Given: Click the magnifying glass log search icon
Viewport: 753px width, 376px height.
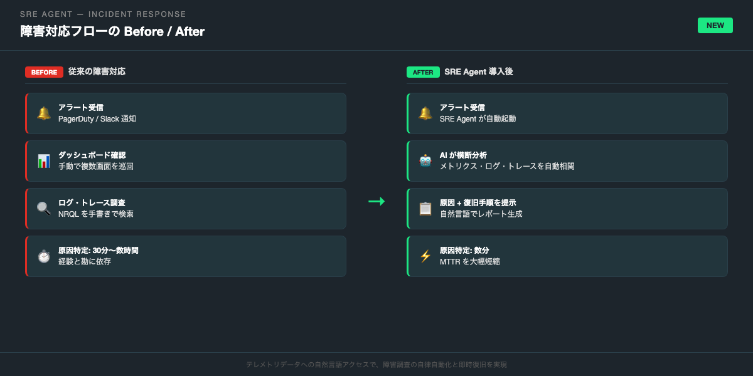Looking at the screenshot, I should click(44, 209).
